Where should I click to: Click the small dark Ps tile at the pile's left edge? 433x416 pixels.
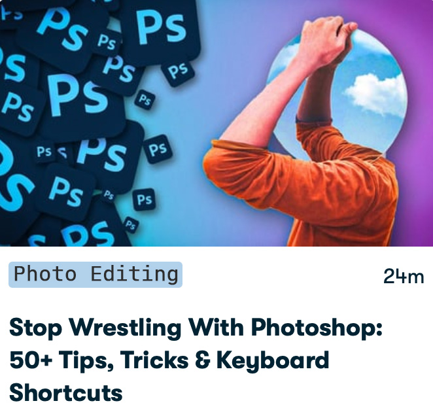click(x=44, y=151)
